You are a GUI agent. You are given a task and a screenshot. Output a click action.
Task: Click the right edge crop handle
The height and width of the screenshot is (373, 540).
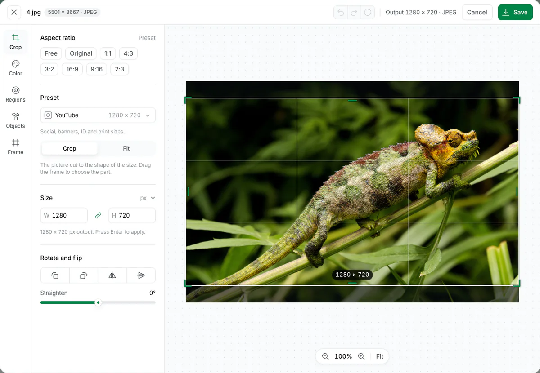click(x=517, y=191)
